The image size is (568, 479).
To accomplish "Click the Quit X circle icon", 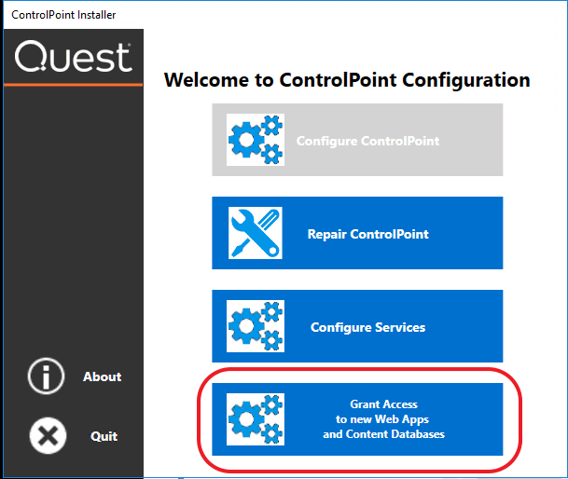I will (x=47, y=436).
